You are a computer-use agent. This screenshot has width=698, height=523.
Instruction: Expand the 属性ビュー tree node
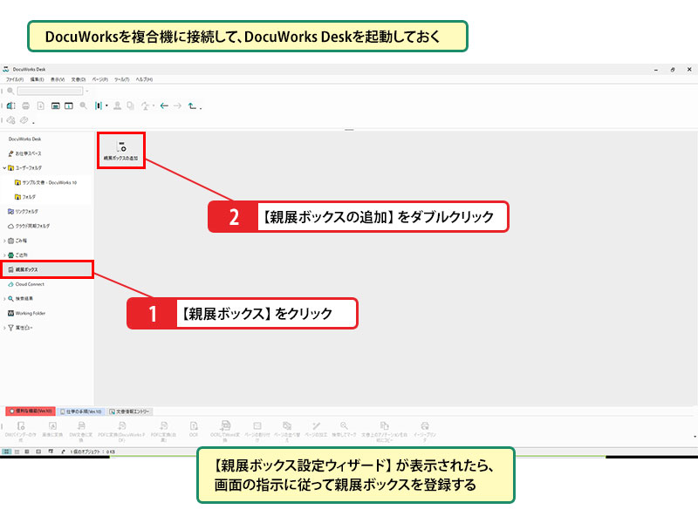(4, 328)
